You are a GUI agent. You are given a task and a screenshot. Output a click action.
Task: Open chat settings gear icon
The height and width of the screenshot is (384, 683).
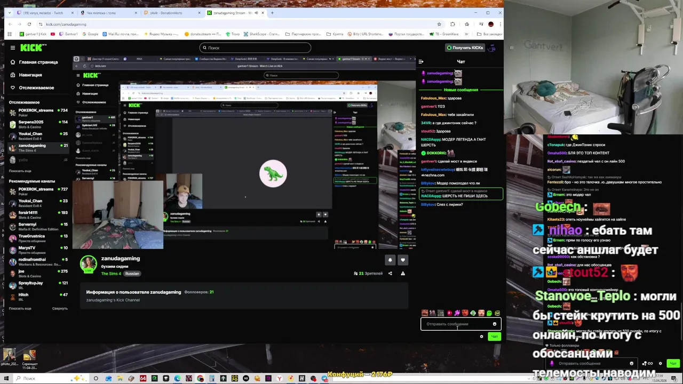point(481,337)
